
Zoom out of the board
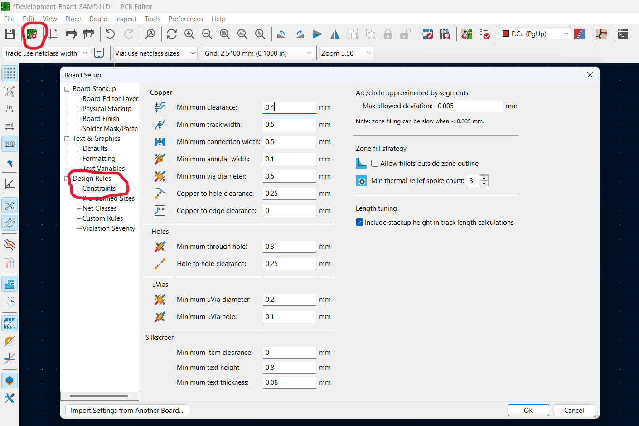[x=207, y=34]
